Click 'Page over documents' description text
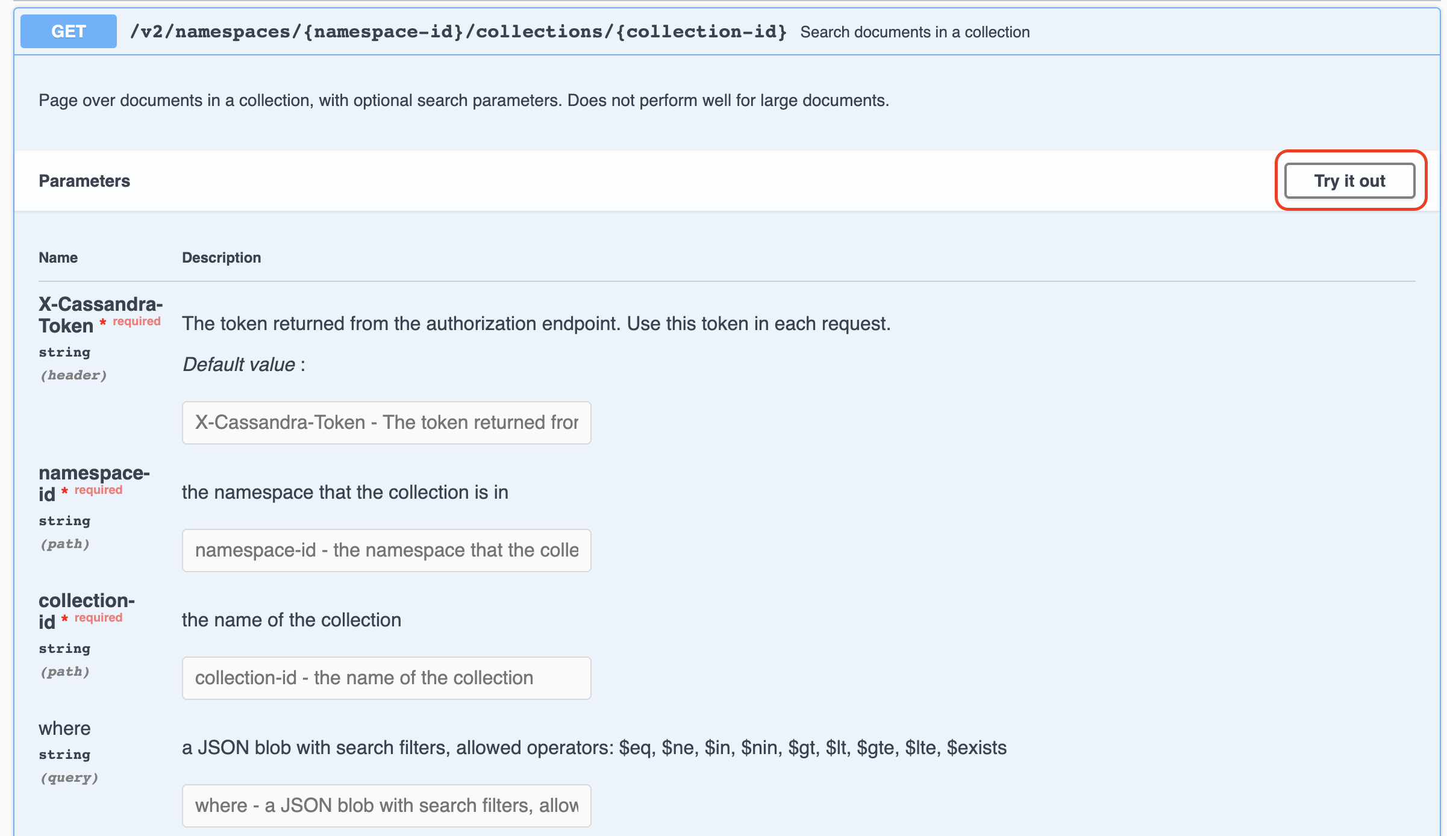 point(463,101)
